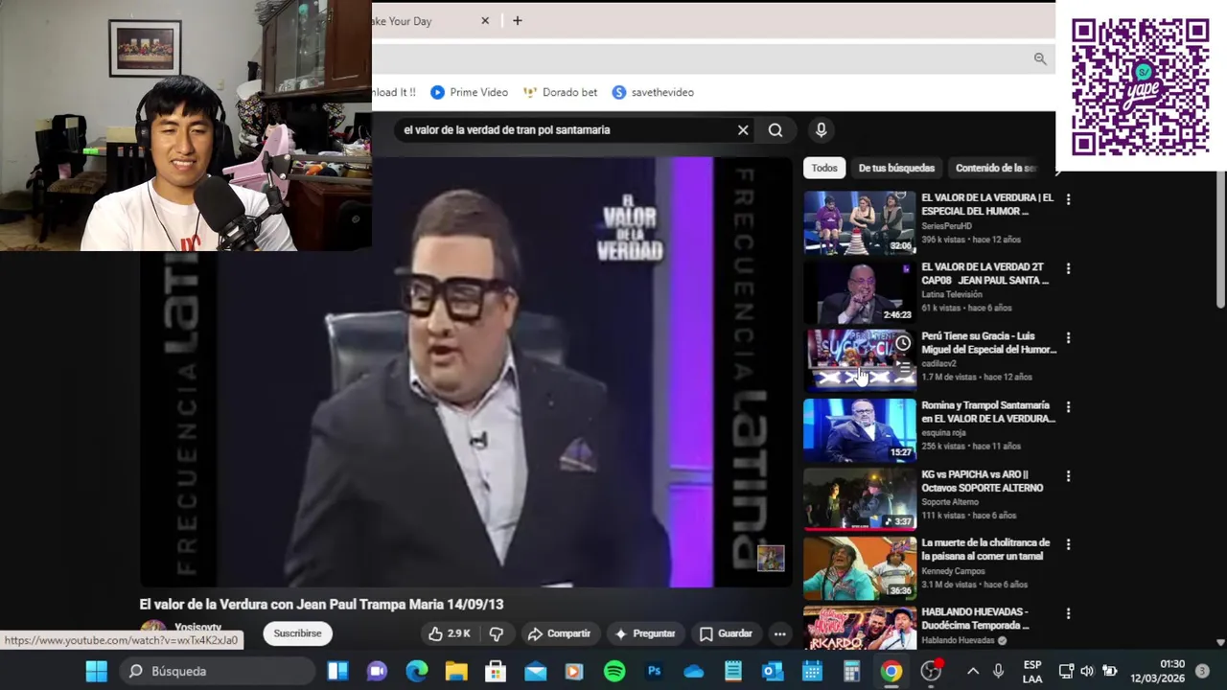The image size is (1227, 690).
Task: Open the Windows Start menu
Action: 96,672
